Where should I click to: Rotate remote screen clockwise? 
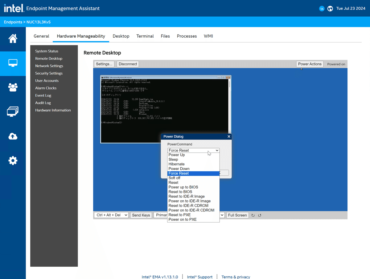[253, 215]
